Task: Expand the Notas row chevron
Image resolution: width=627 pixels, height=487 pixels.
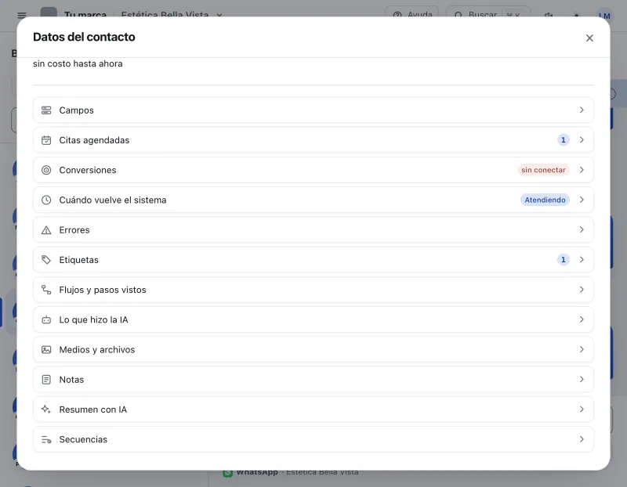Action: pos(582,379)
